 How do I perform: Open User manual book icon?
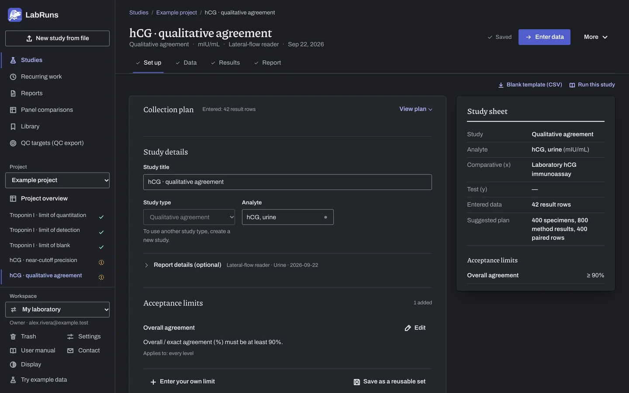(x=13, y=351)
